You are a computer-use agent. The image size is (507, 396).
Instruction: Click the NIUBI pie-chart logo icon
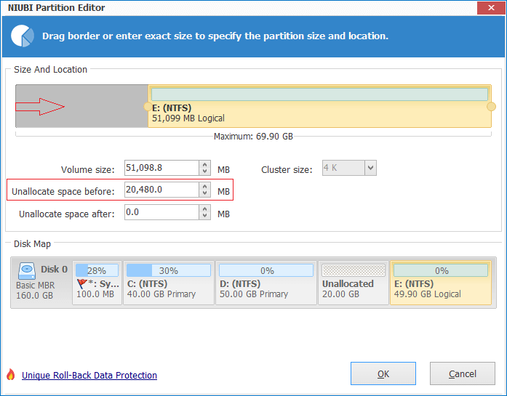[24, 36]
